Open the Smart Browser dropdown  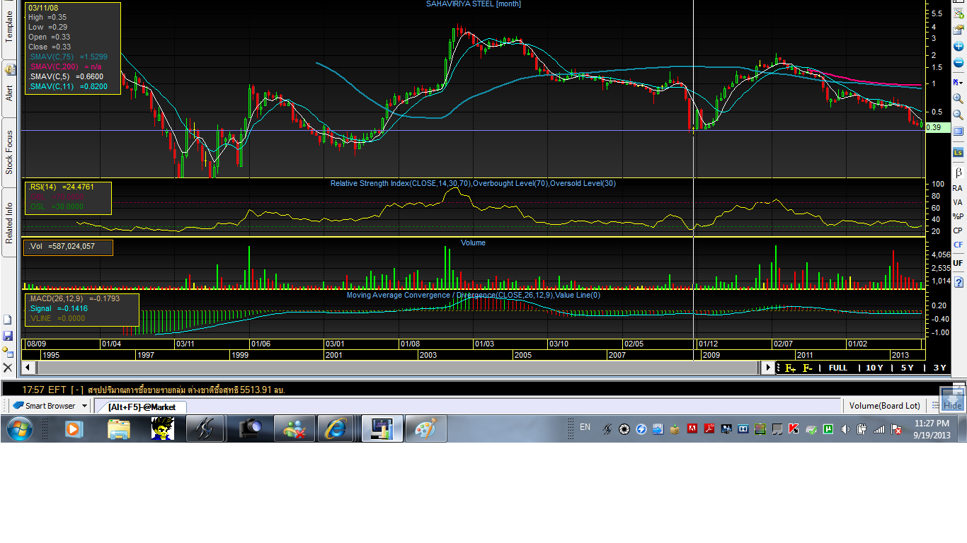click(x=84, y=406)
